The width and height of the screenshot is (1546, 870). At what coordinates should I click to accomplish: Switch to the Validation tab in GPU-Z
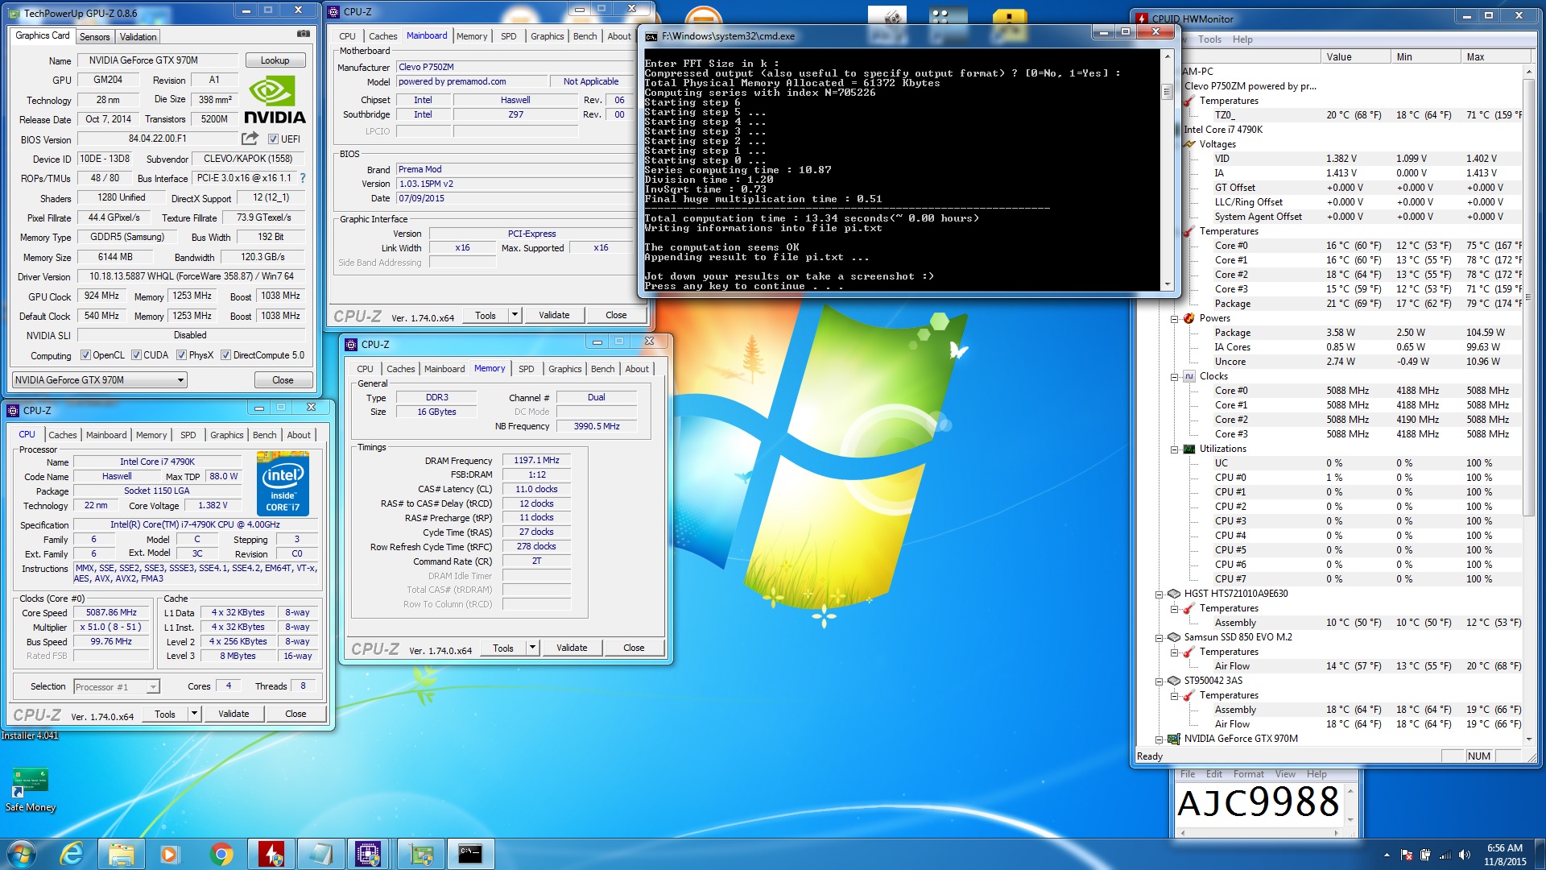coord(138,37)
